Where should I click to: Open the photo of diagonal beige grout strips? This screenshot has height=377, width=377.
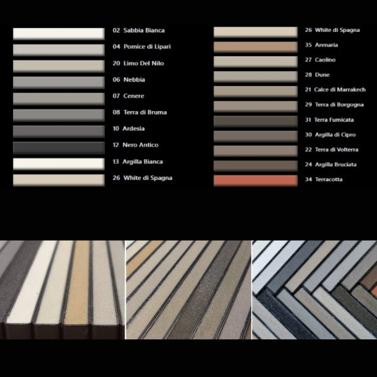(x=188, y=290)
